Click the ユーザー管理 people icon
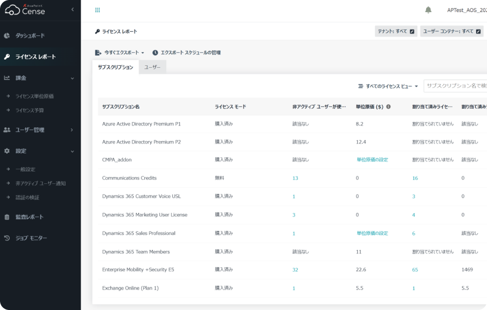Viewport: 487px width, 310px height. click(7, 130)
